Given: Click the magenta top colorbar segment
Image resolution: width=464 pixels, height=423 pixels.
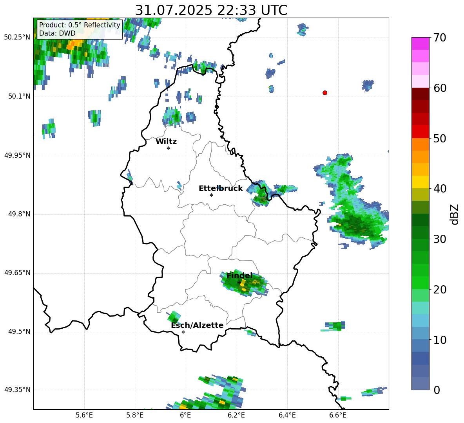Looking at the screenshot, I should point(420,43).
